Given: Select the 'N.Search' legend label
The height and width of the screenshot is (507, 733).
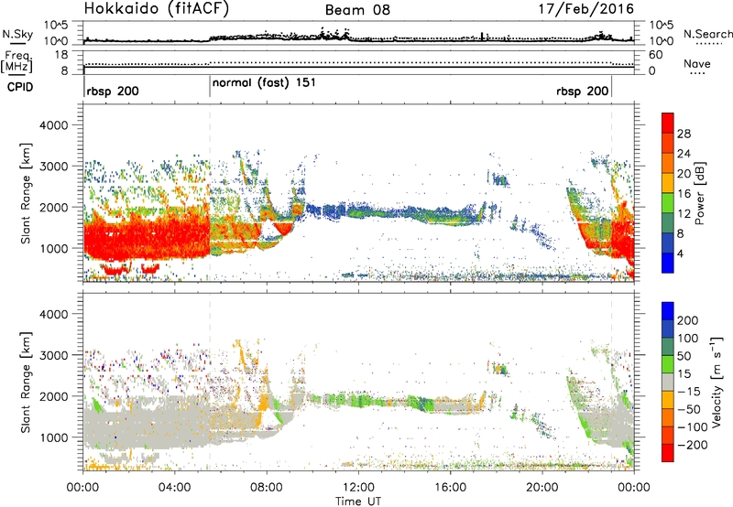Looking at the screenshot, I should pos(707,34).
